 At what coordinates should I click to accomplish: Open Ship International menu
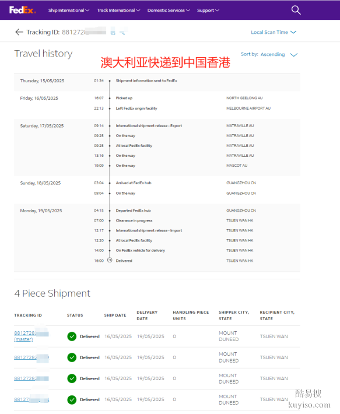[69, 10]
